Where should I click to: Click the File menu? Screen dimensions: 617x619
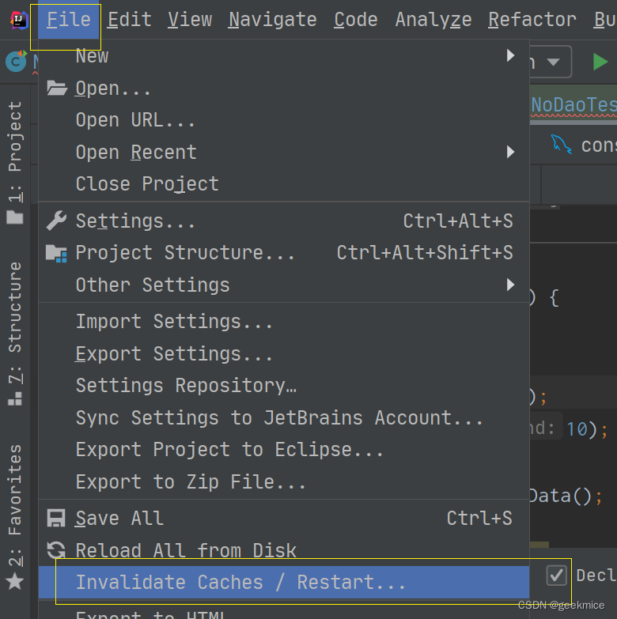coord(68,20)
